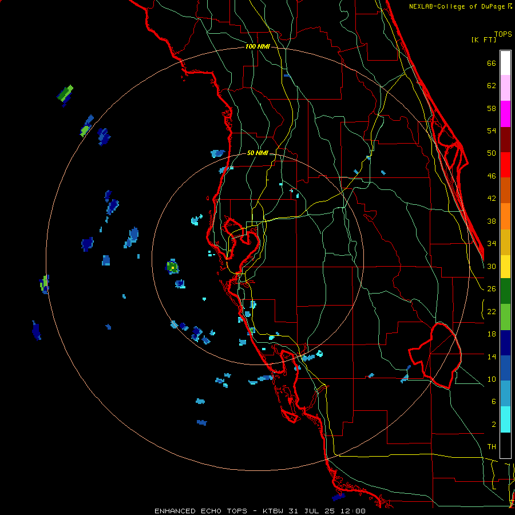Screen dimensions: 515x515
Task: Click the [K FT] units label
Action: 484,39
